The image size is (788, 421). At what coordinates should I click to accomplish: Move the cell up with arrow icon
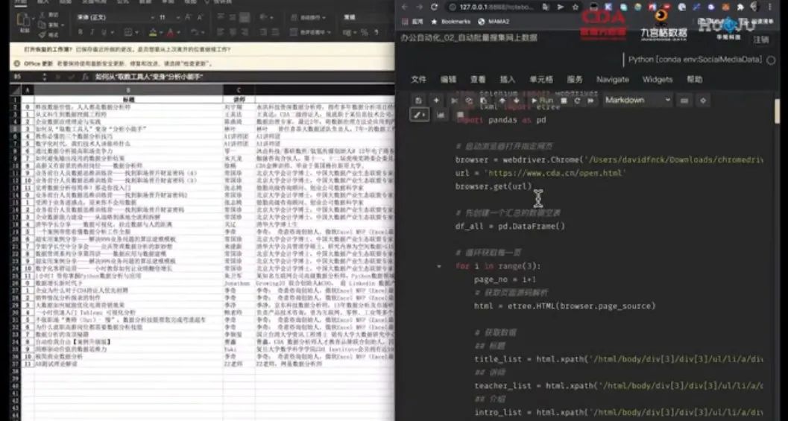pyautogui.click(x=502, y=101)
